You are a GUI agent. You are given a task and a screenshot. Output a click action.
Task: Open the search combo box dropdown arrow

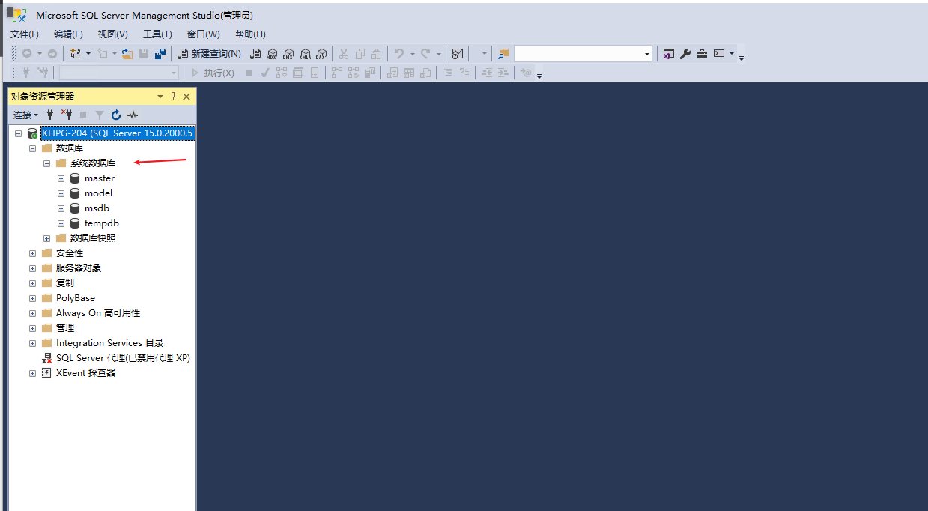[x=647, y=54]
